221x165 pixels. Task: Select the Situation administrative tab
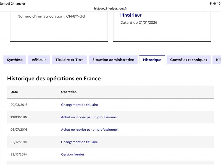[x=113, y=60]
